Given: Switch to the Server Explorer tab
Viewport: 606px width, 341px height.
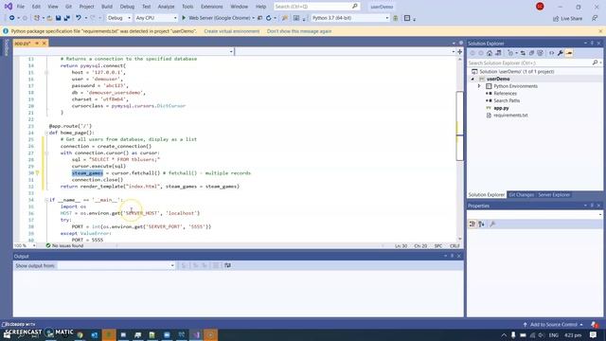Looking at the screenshot, I should click(x=554, y=195).
